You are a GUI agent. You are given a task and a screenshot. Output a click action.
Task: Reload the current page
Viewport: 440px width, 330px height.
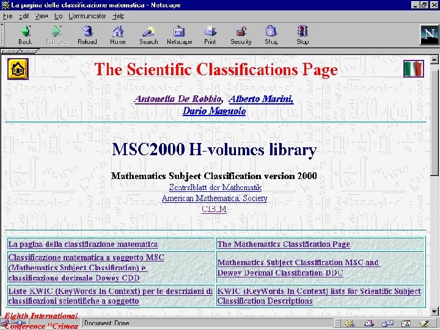87,35
